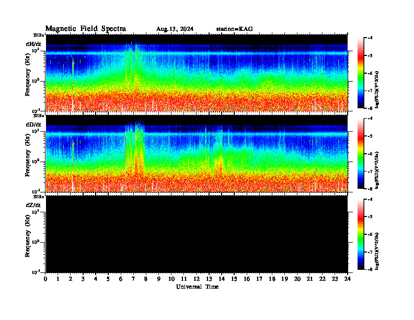Click the dD/dt panel label

[33, 124]
